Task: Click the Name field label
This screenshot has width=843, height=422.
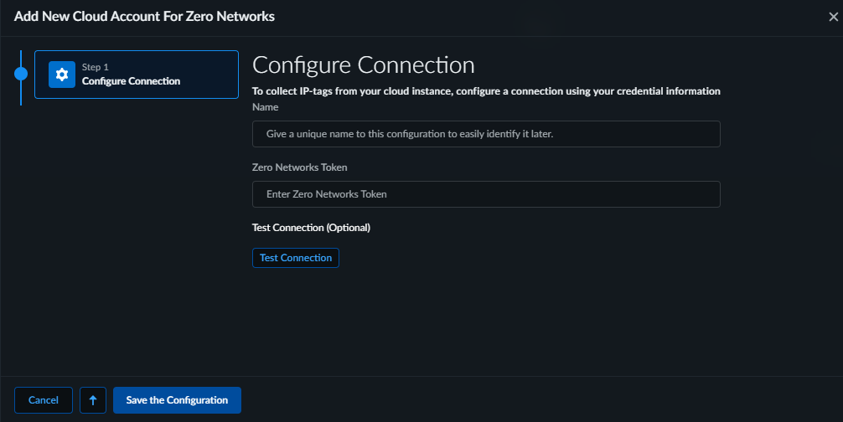Action: tap(265, 107)
